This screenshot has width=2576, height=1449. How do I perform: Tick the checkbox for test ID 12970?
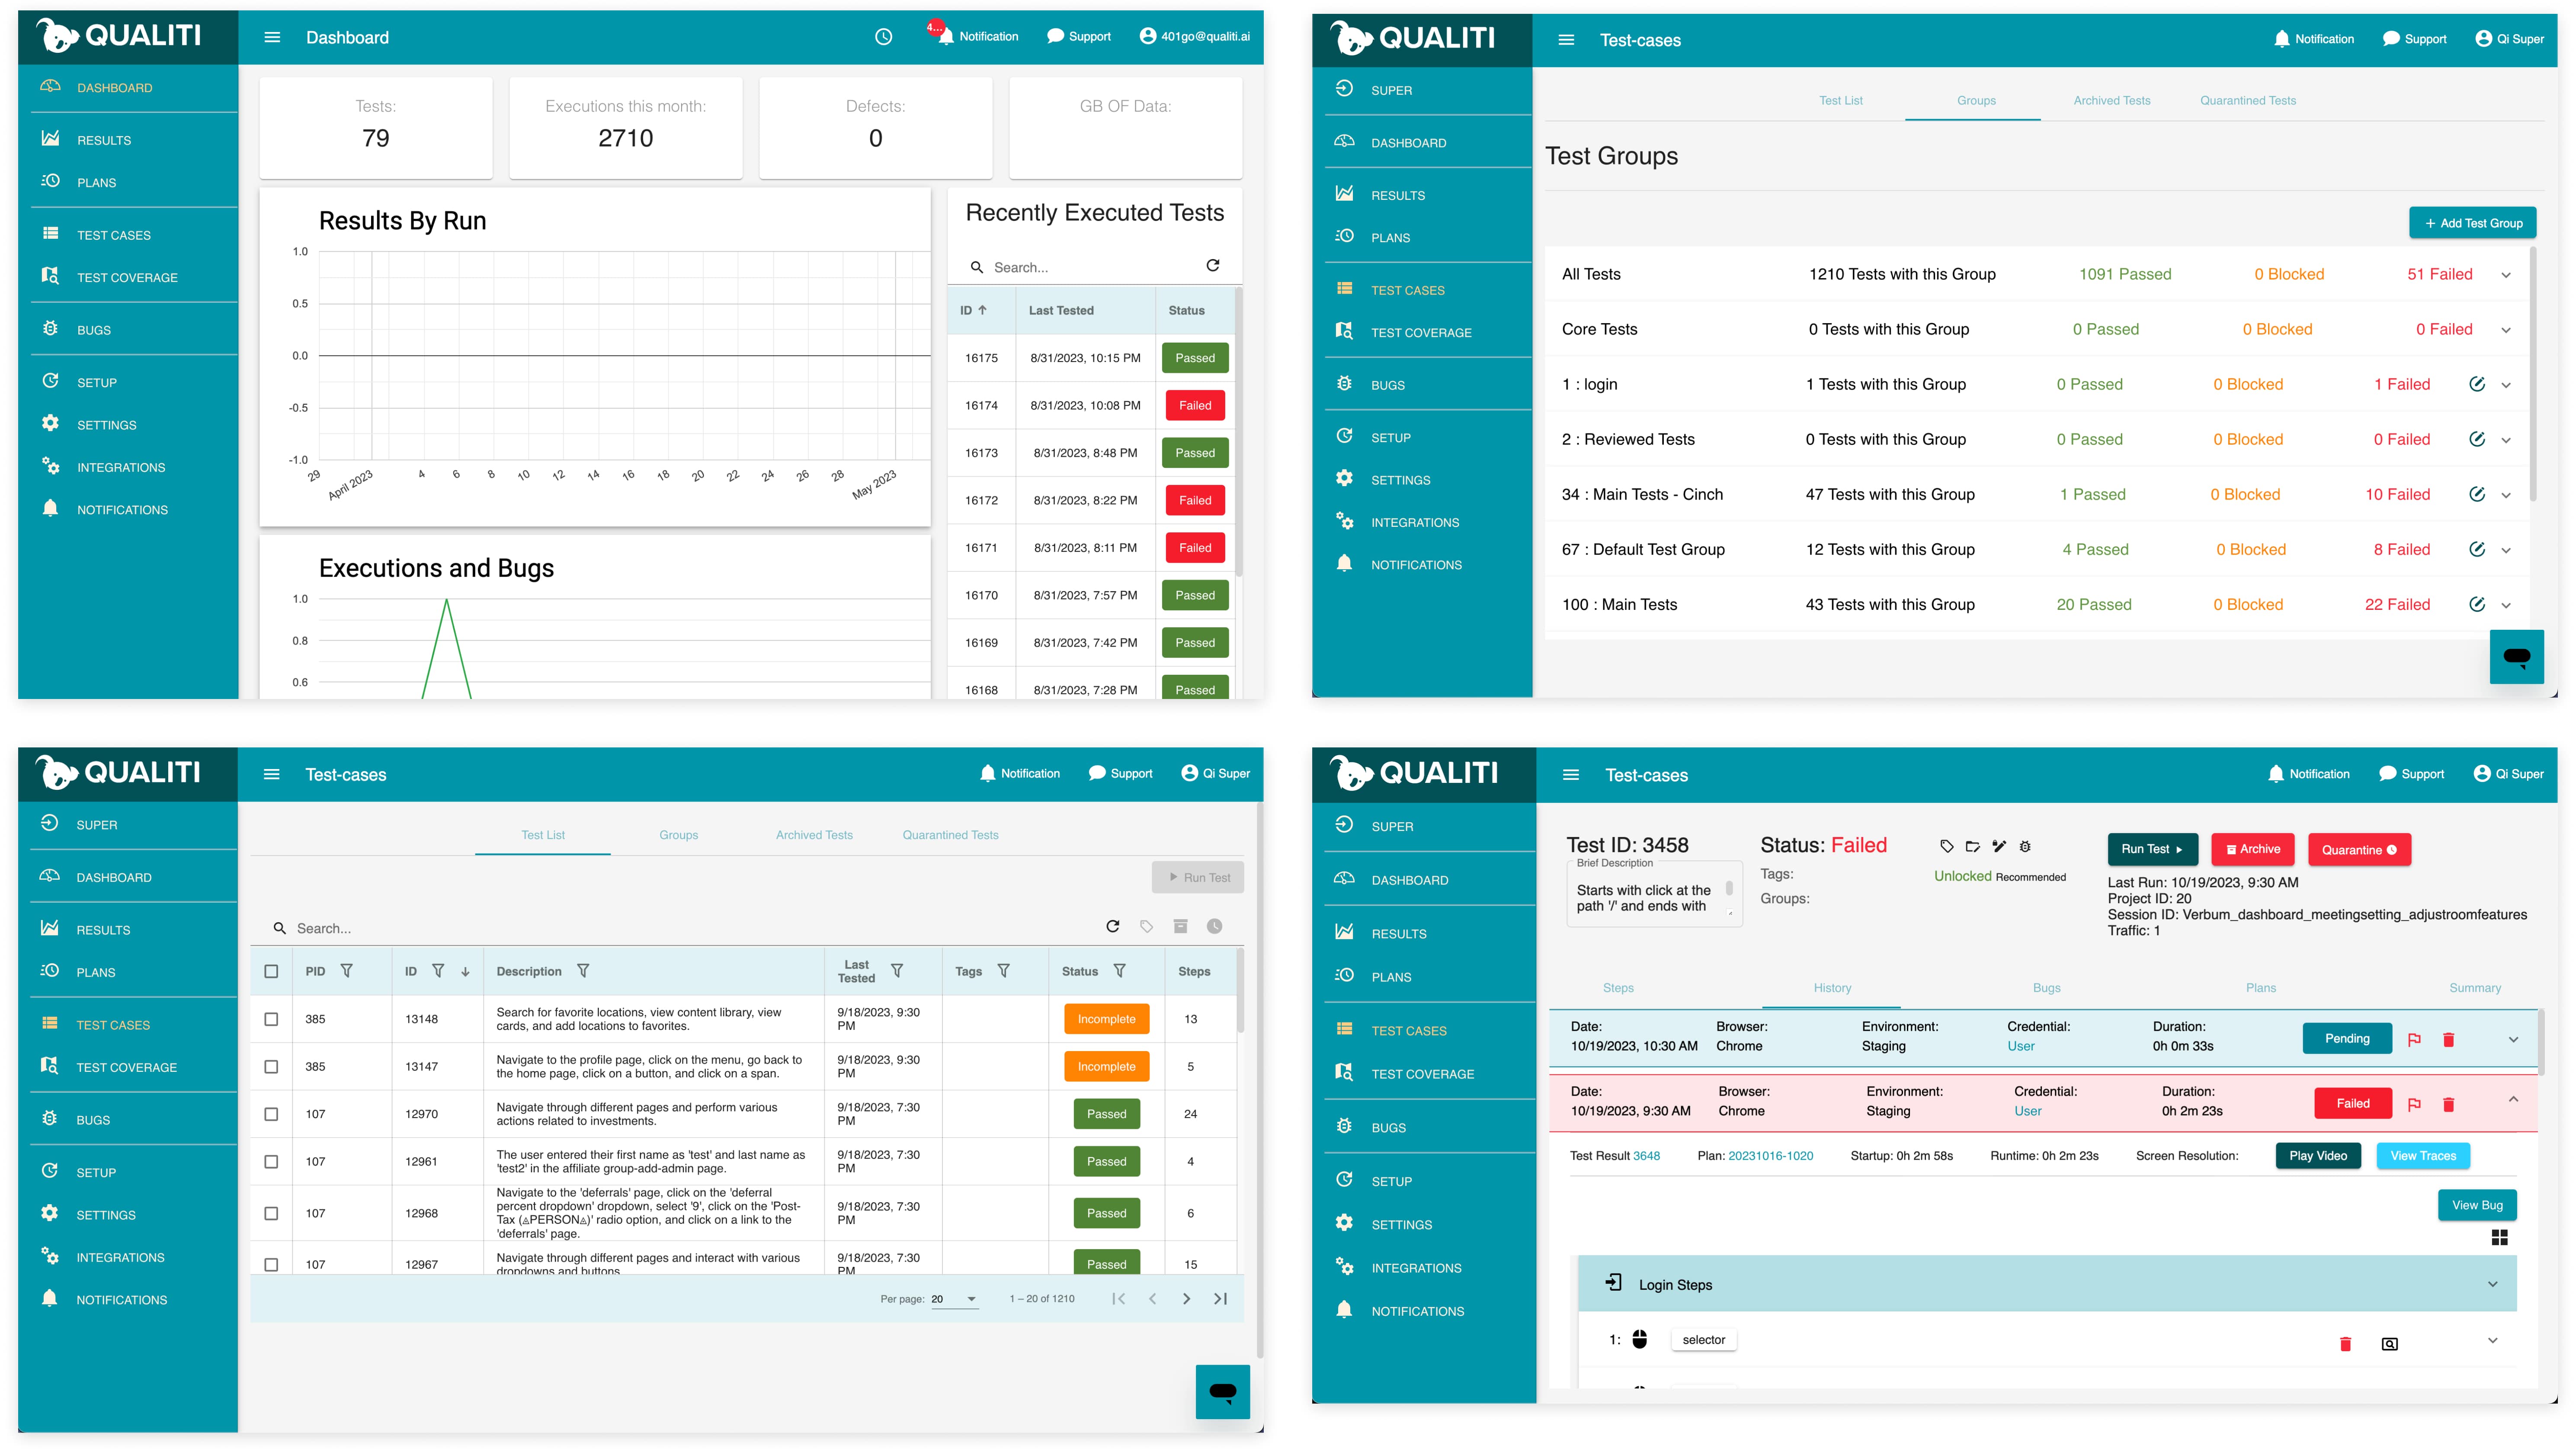[x=271, y=1114]
